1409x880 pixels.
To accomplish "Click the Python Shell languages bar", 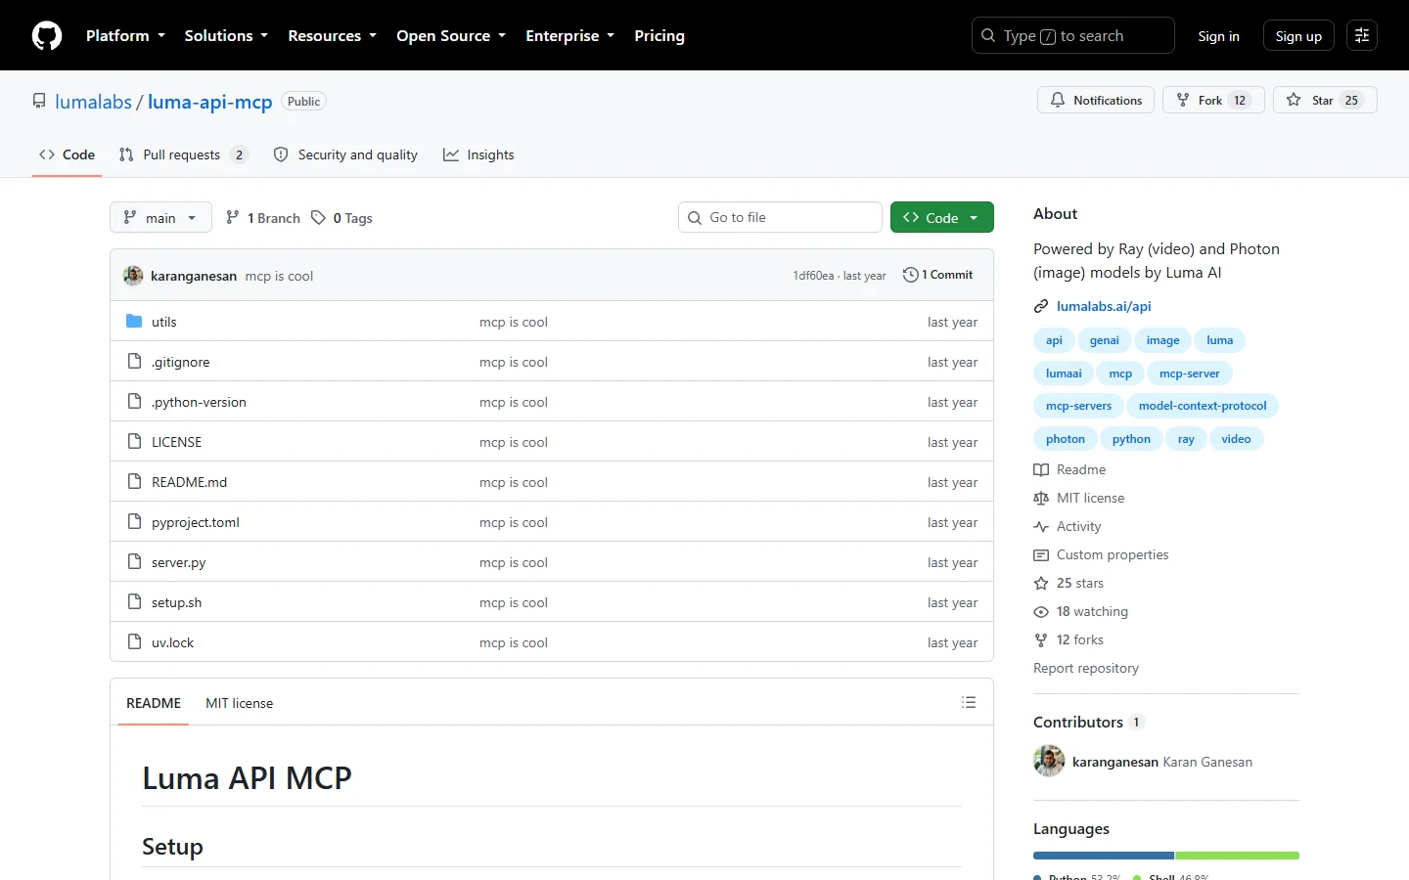I will (x=1166, y=856).
